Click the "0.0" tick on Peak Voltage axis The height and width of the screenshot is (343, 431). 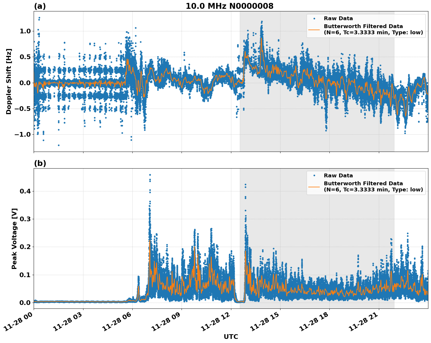pyautogui.click(x=25, y=303)
